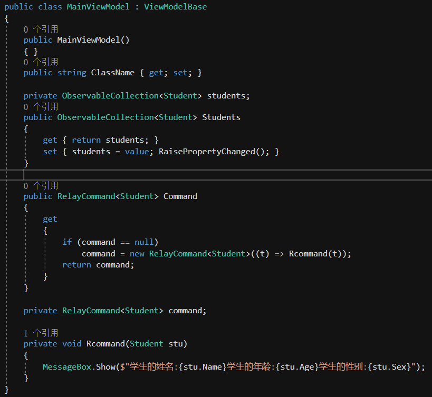Click 'set;' in the ClassName line
The image size is (432, 397).
(183, 73)
